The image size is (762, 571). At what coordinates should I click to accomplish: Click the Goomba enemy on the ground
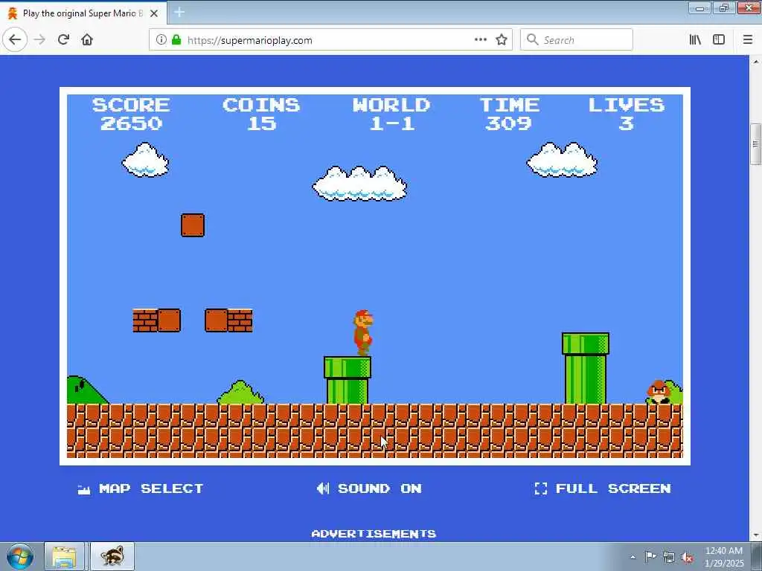658,393
